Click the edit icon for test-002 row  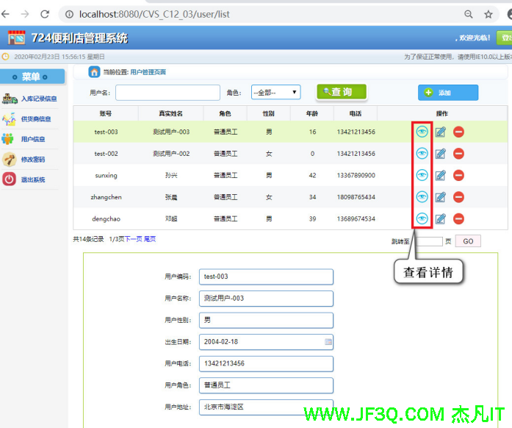440,154
